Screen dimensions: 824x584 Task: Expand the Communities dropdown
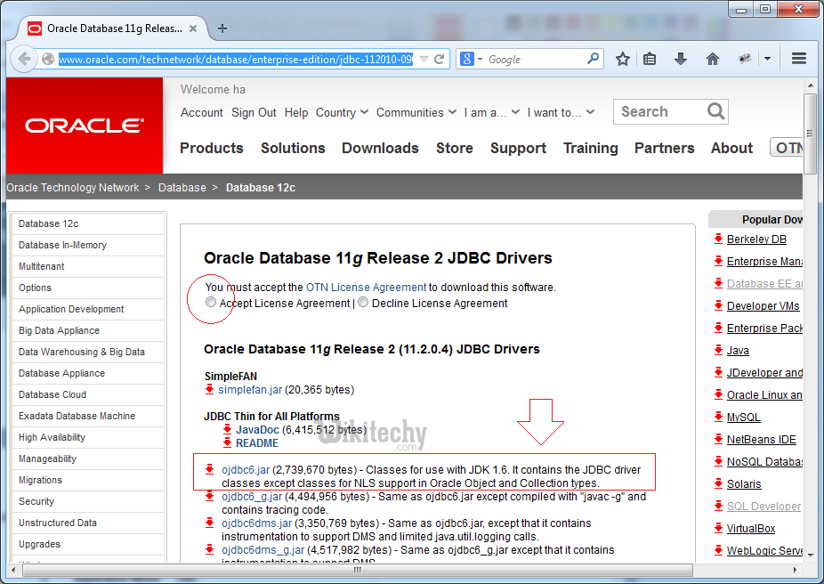click(x=416, y=113)
